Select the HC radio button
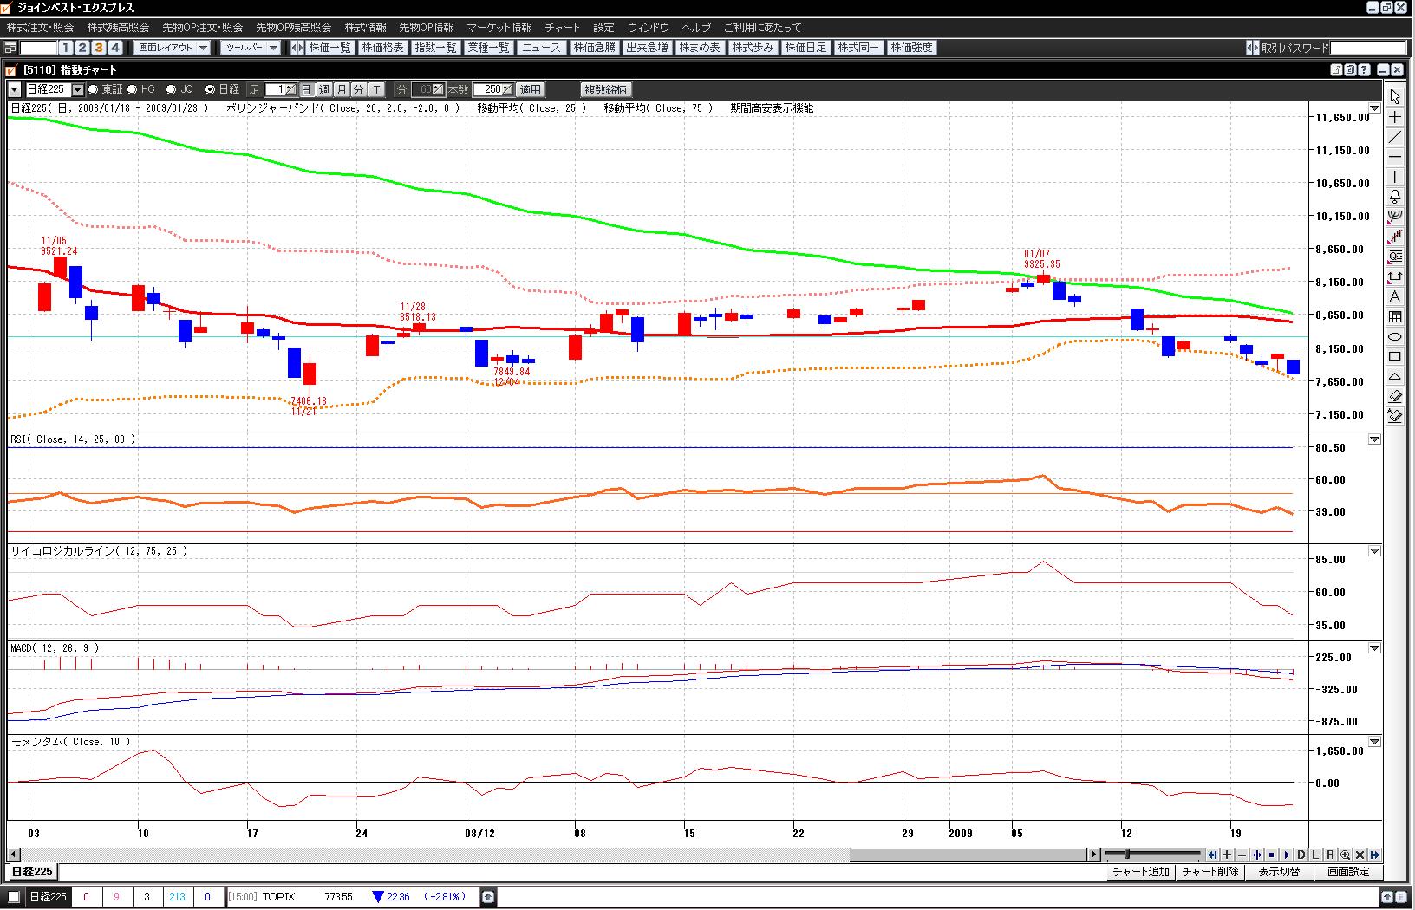The image size is (1415, 910). click(133, 89)
